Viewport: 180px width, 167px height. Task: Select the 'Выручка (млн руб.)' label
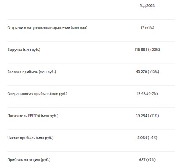(24, 50)
